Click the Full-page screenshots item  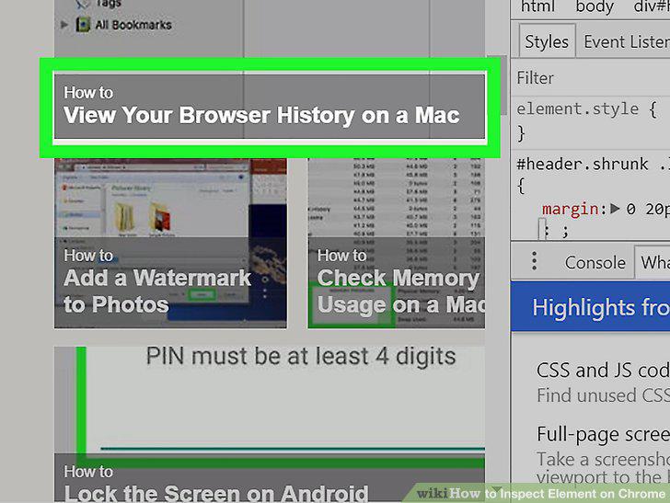point(603,434)
